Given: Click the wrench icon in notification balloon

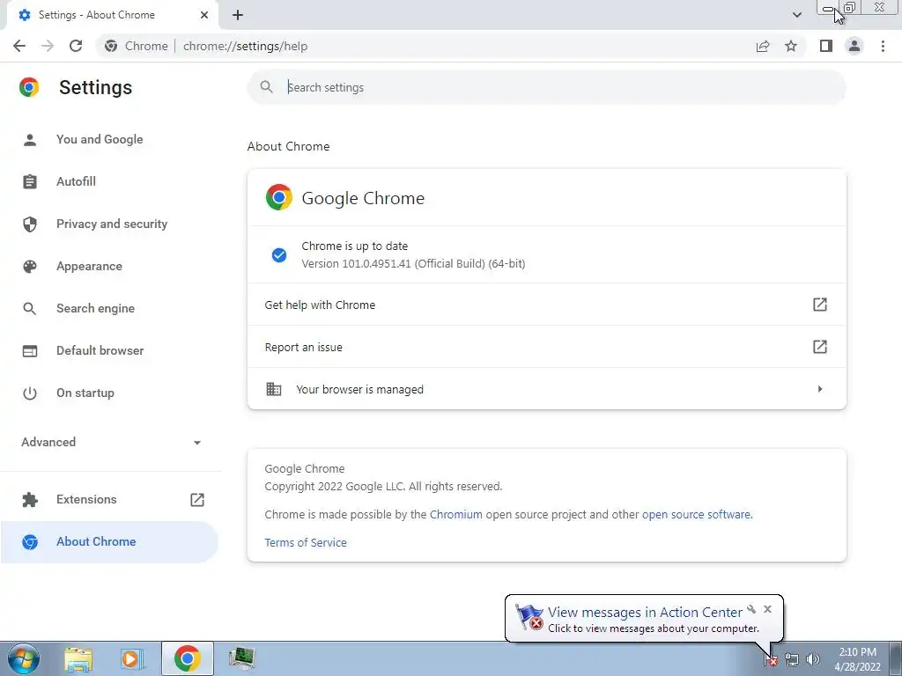Looking at the screenshot, I should (751, 609).
